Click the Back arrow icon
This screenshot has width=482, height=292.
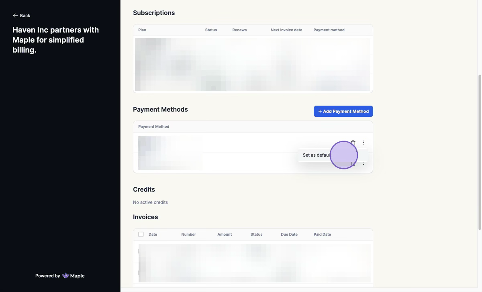click(x=15, y=16)
